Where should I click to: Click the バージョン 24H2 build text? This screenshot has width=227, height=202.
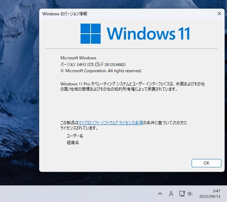93,65
